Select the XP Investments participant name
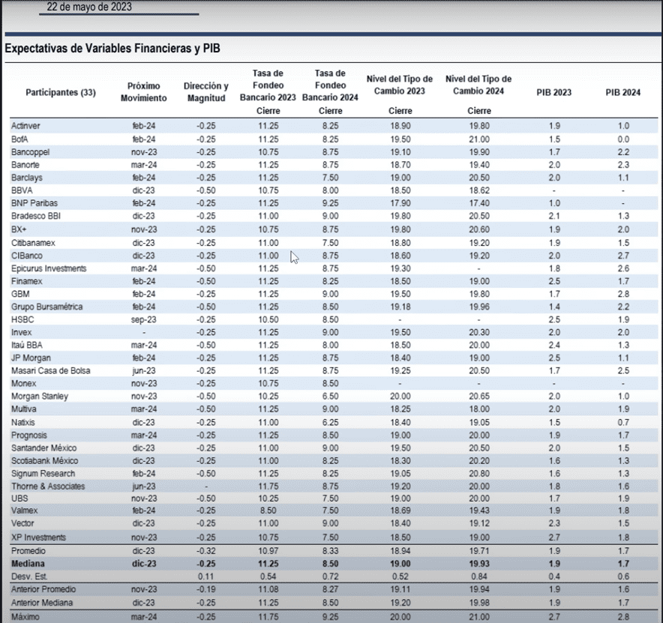 tap(39, 538)
